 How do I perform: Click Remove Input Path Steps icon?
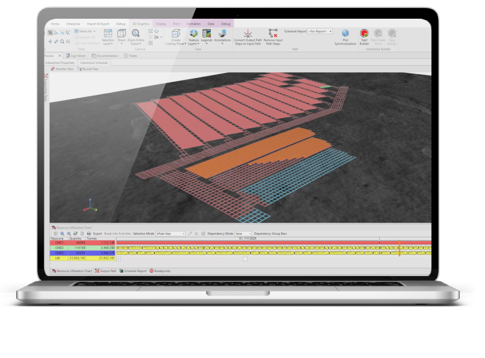click(x=273, y=33)
